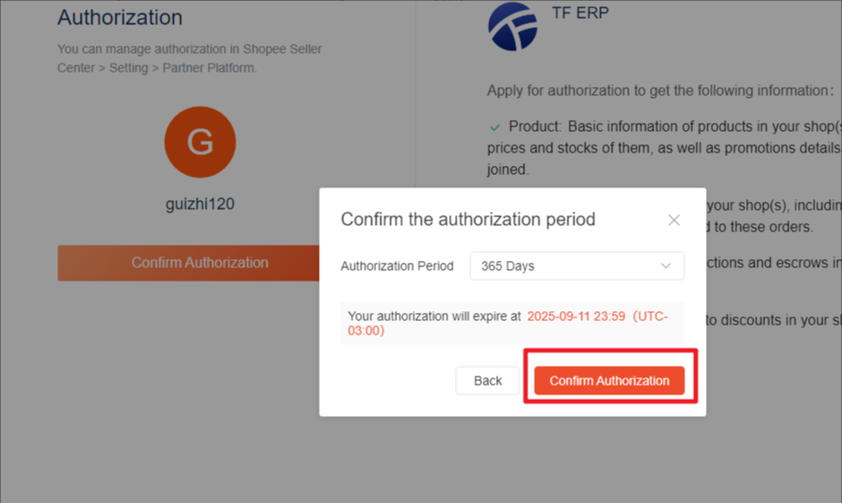The width and height of the screenshot is (842, 503).
Task: Select the guizhi120 username label
Action: click(x=200, y=204)
